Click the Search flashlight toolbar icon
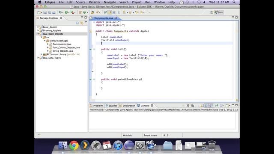The image size is (274, 154). pyautogui.click(x=97, y=12)
